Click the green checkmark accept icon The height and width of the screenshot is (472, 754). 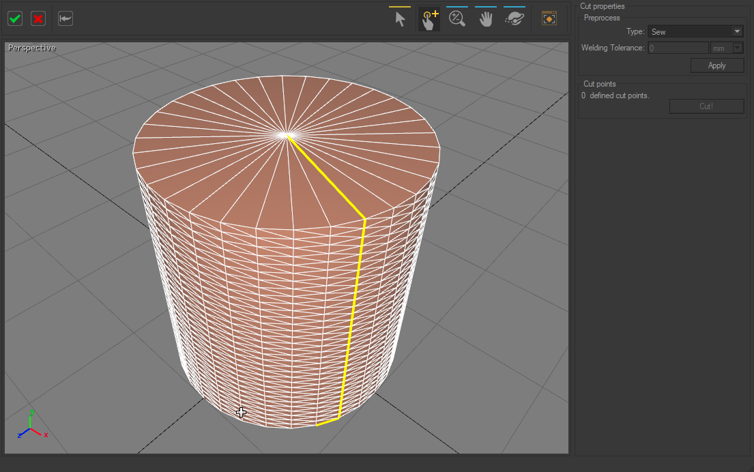pos(15,18)
